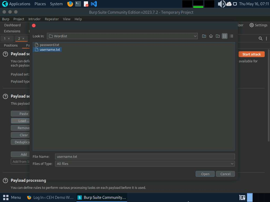Cancel the file chooser dialog
Image resolution: width=270 pixels, height=202 pixels.
point(225,174)
